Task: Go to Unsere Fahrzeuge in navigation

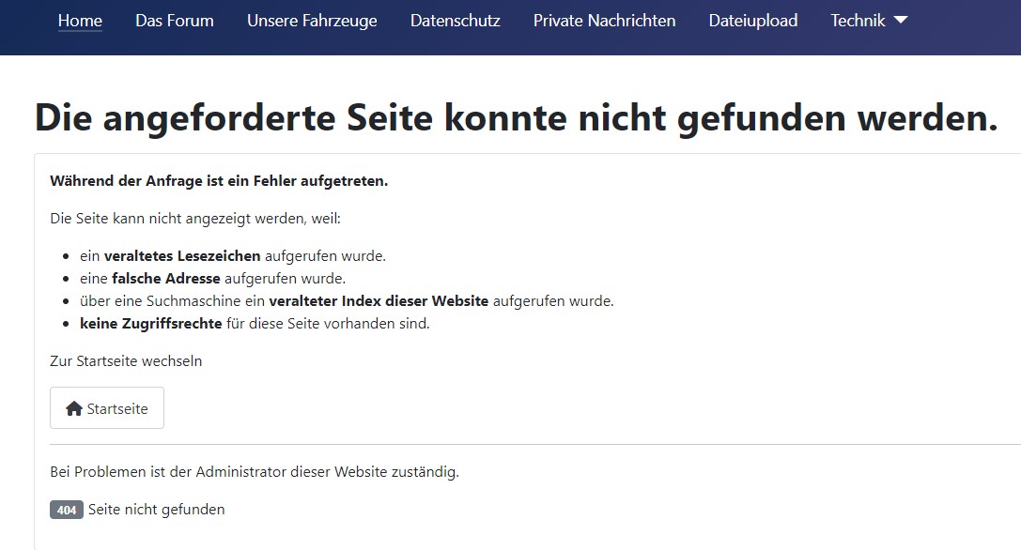Action: click(x=312, y=20)
